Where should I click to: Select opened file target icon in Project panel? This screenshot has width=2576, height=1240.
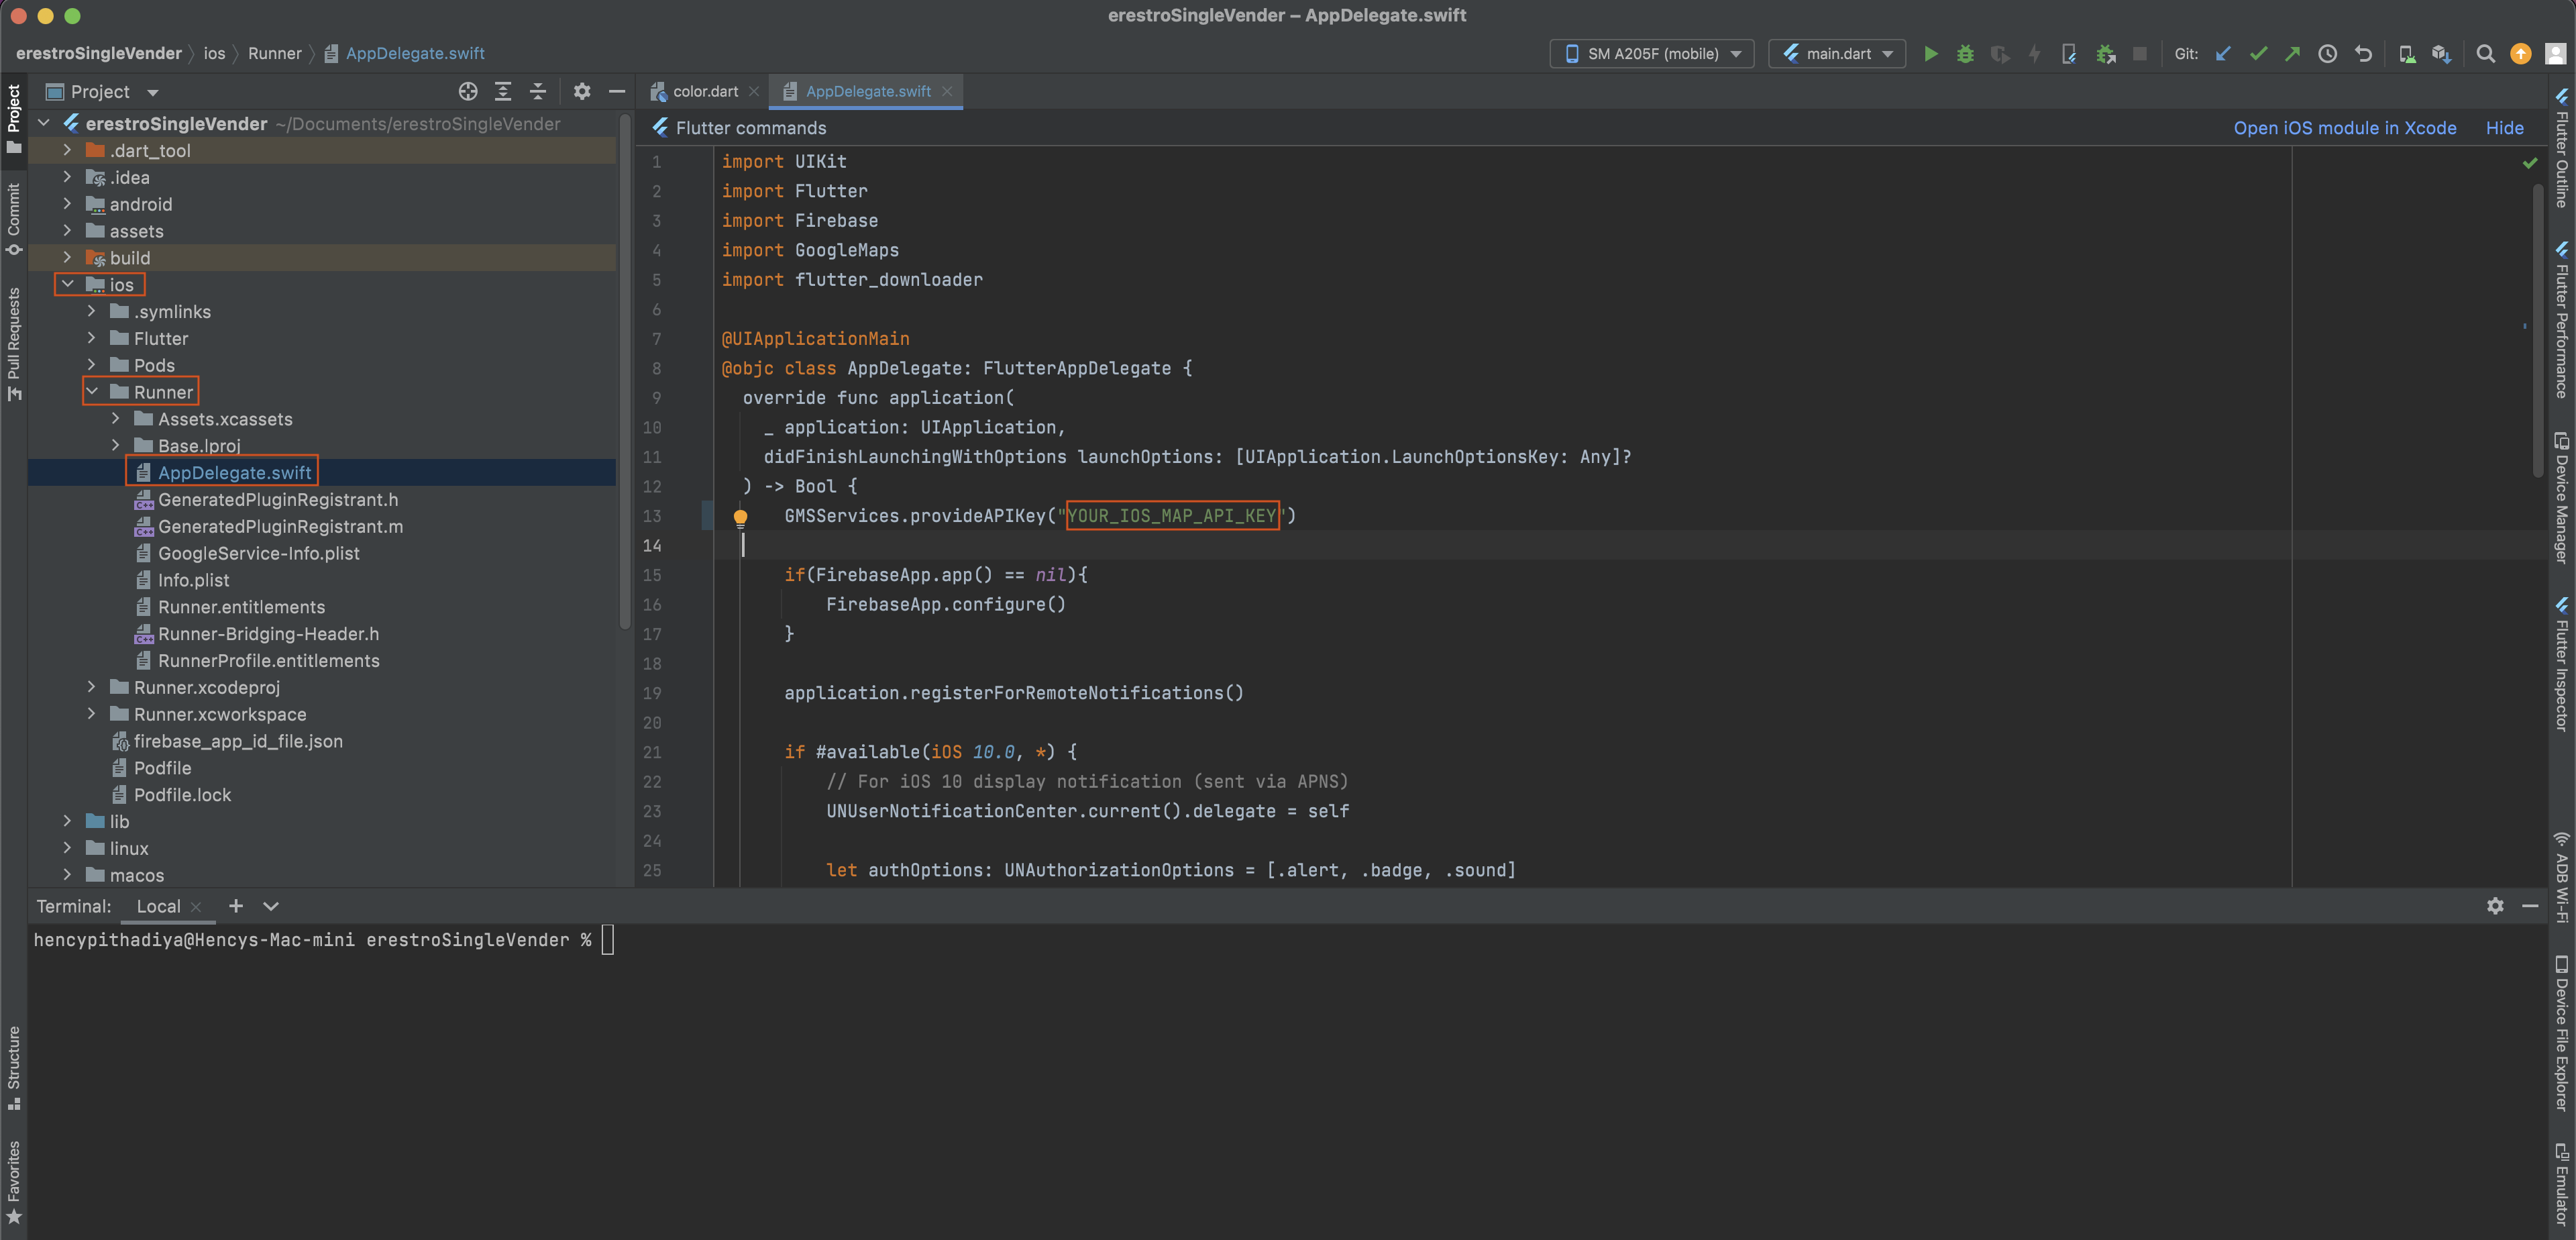tap(467, 92)
